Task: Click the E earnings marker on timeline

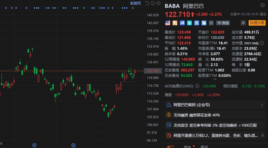Action: coord(34,145)
